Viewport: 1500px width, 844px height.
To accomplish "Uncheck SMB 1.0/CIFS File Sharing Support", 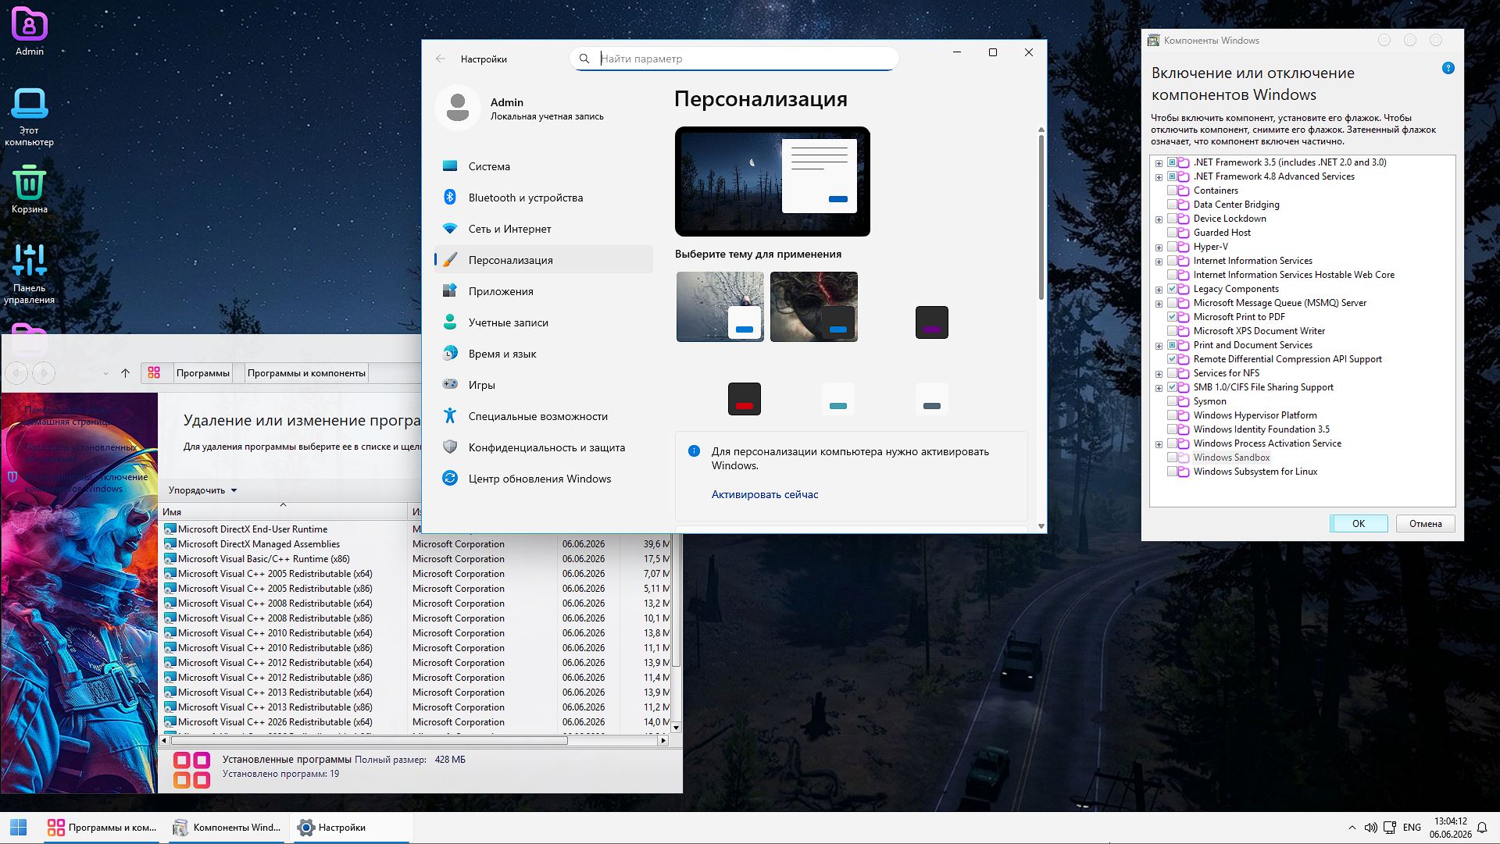I will pyautogui.click(x=1172, y=387).
